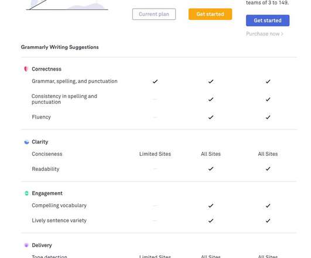This screenshot has height=258, width=311.
Task: Click the Consistency in spelling and punctuation label
Action: (x=64, y=99)
